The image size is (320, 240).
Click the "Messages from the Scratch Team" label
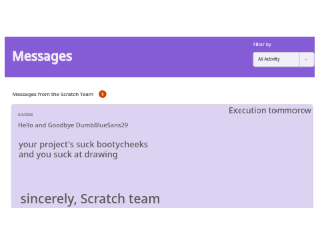[53, 95]
